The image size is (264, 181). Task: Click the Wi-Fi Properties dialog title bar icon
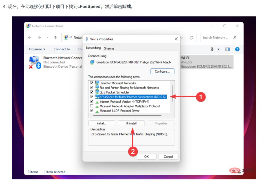coord(87,39)
